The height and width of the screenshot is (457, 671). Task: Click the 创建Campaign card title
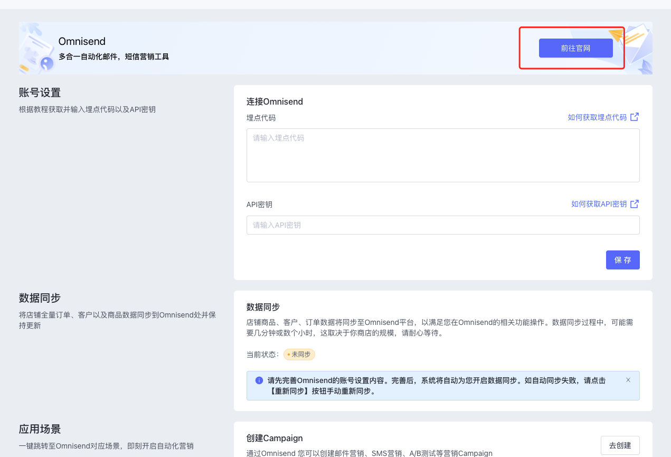(x=275, y=438)
